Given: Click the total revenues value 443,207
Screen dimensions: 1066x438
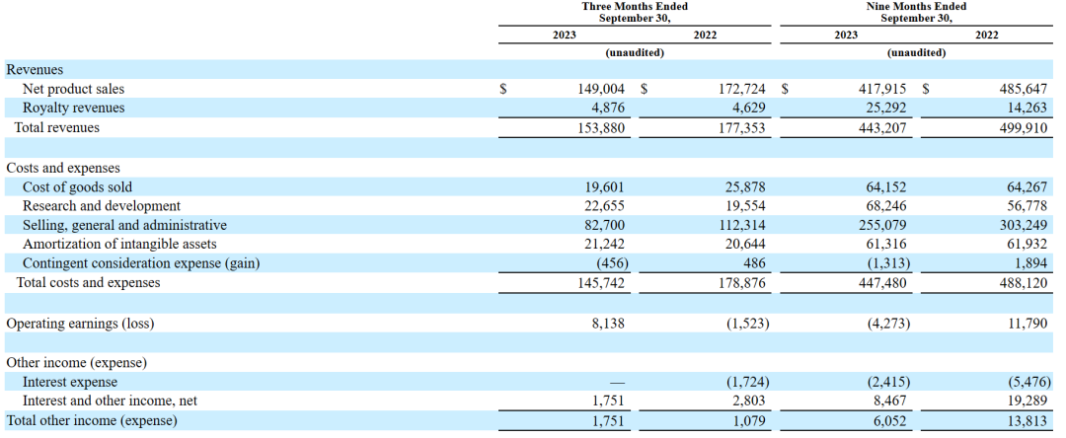Looking at the screenshot, I should pos(883,127).
